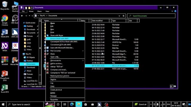
Task: Show hidden system tray icons
Action: [151, 104]
